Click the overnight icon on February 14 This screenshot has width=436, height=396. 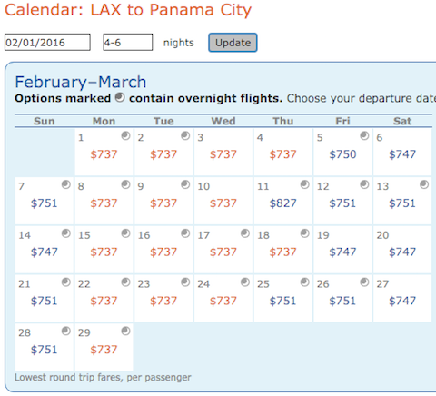coord(66,233)
